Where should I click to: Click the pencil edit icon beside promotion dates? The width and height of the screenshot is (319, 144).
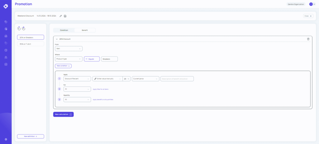pyautogui.click(x=61, y=16)
